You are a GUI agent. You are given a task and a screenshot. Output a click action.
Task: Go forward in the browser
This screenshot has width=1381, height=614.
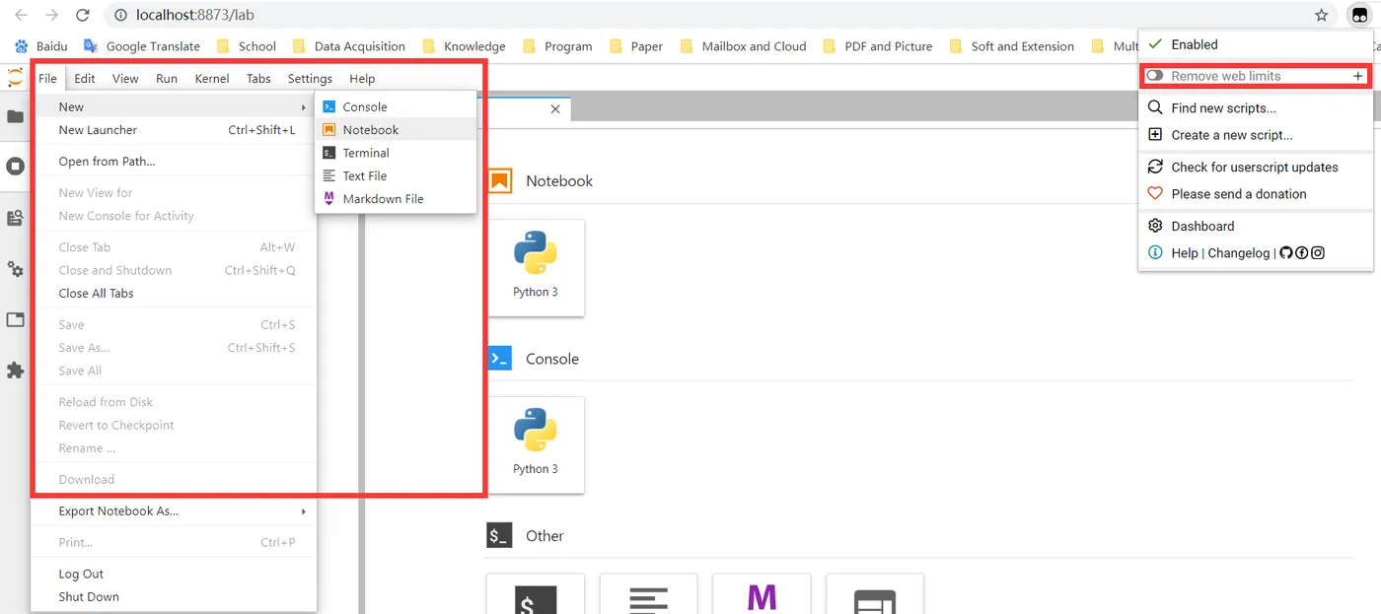tap(52, 16)
